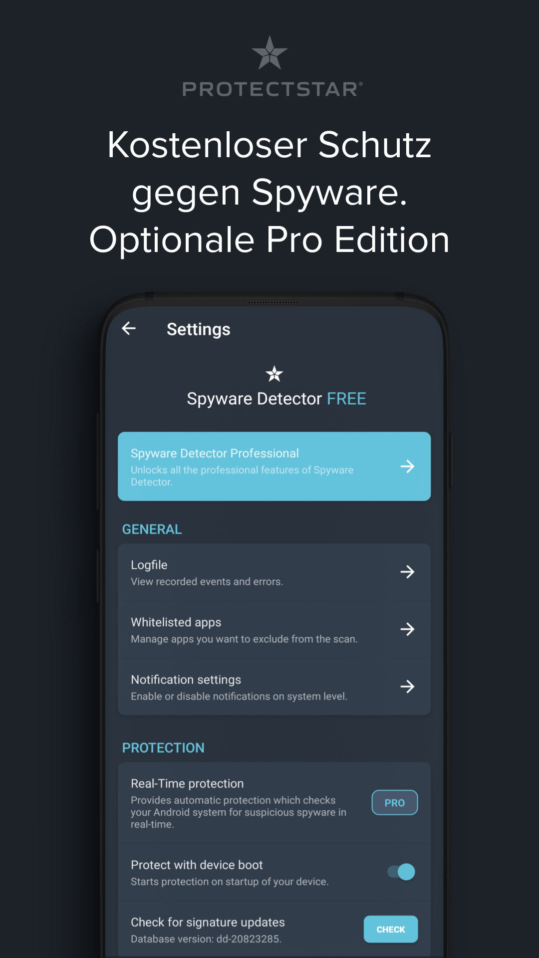Toggle Protect with device boot switch
The image size is (539, 958).
[401, 872]
